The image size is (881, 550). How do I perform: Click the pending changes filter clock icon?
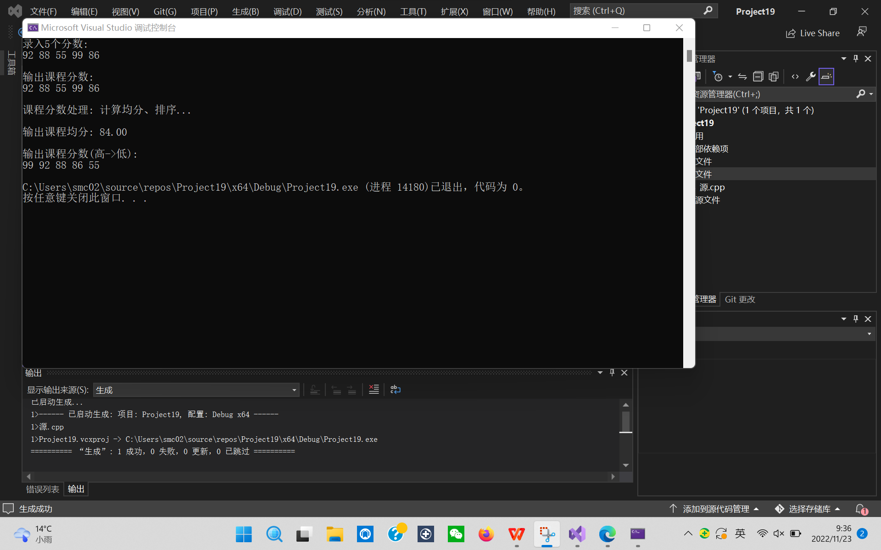(718, 77)
